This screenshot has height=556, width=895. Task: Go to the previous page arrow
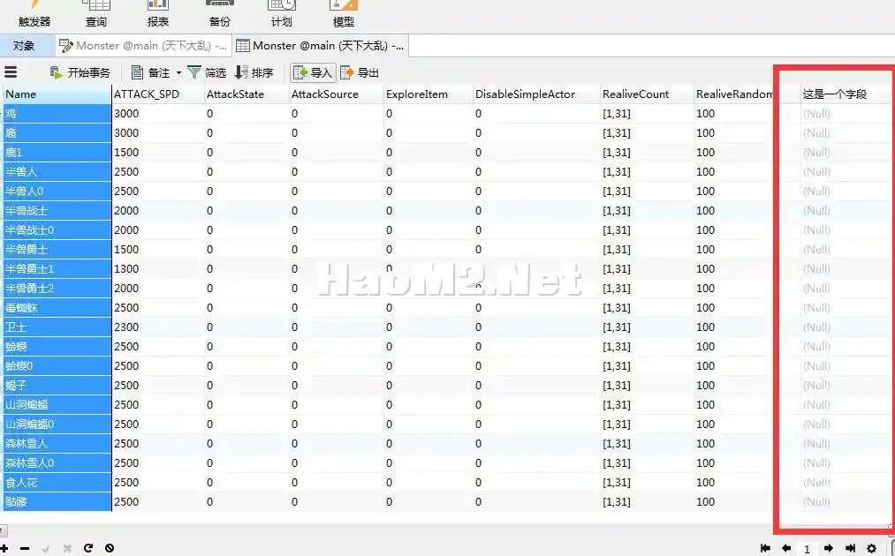(x=786, y=548)
